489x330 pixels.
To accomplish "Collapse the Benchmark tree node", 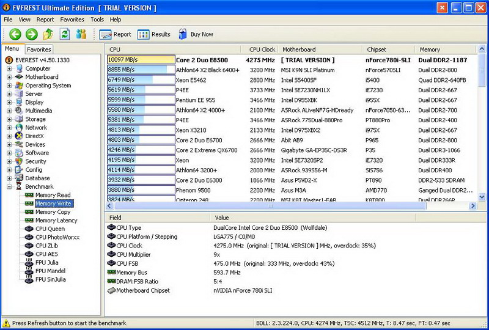I will tap(9, 186).
